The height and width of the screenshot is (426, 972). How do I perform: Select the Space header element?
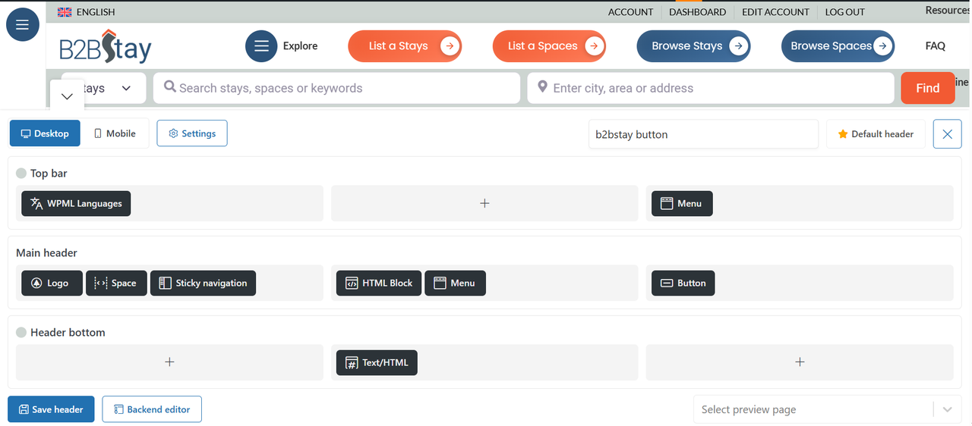point(116,283)
